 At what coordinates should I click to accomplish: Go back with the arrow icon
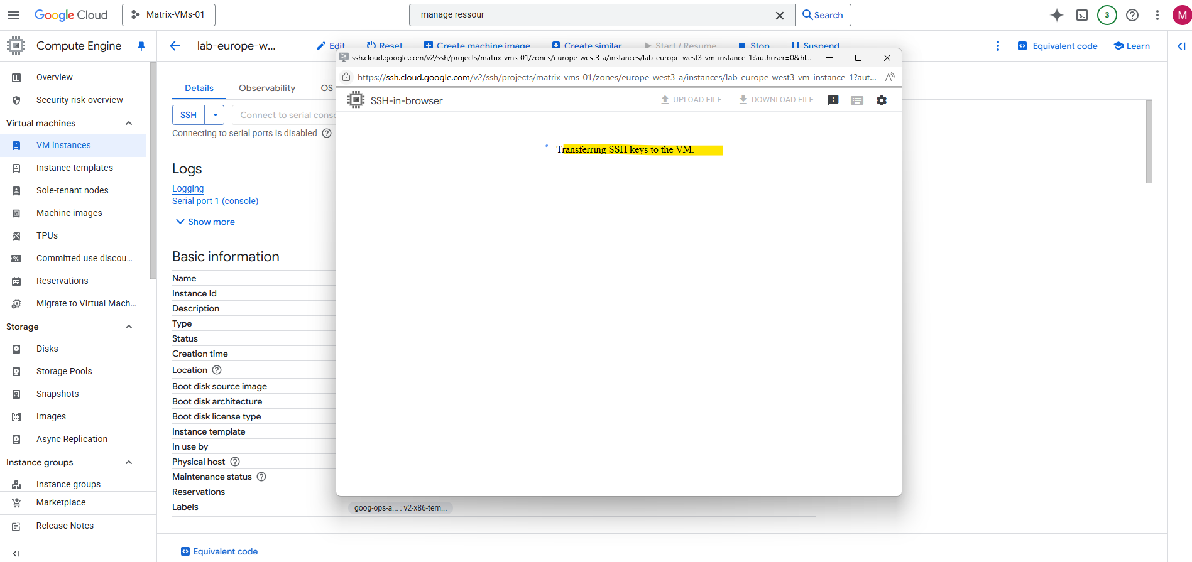(x=175, y=46)
